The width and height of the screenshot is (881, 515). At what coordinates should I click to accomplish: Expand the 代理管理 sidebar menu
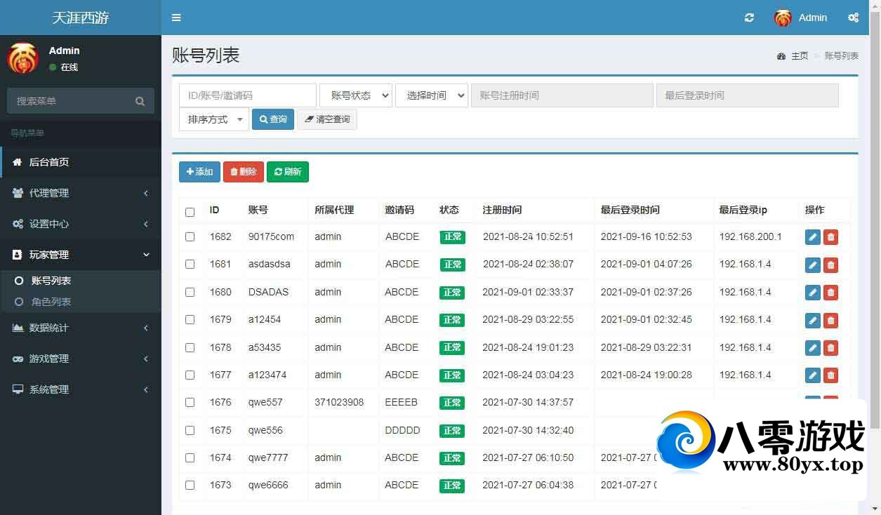point(81,193)
